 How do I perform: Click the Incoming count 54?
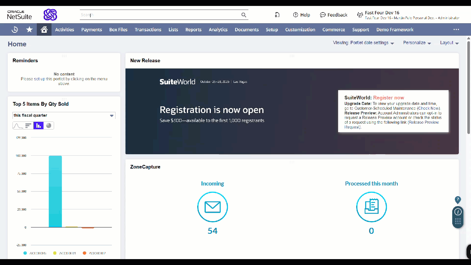pos(213,231)
